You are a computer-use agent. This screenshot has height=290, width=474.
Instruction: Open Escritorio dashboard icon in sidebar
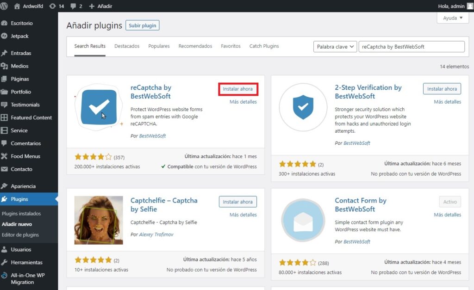4,23
